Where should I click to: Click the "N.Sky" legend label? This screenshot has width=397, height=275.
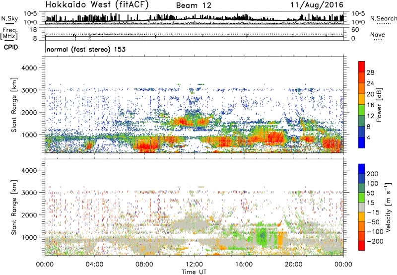(x=9, y=18)
